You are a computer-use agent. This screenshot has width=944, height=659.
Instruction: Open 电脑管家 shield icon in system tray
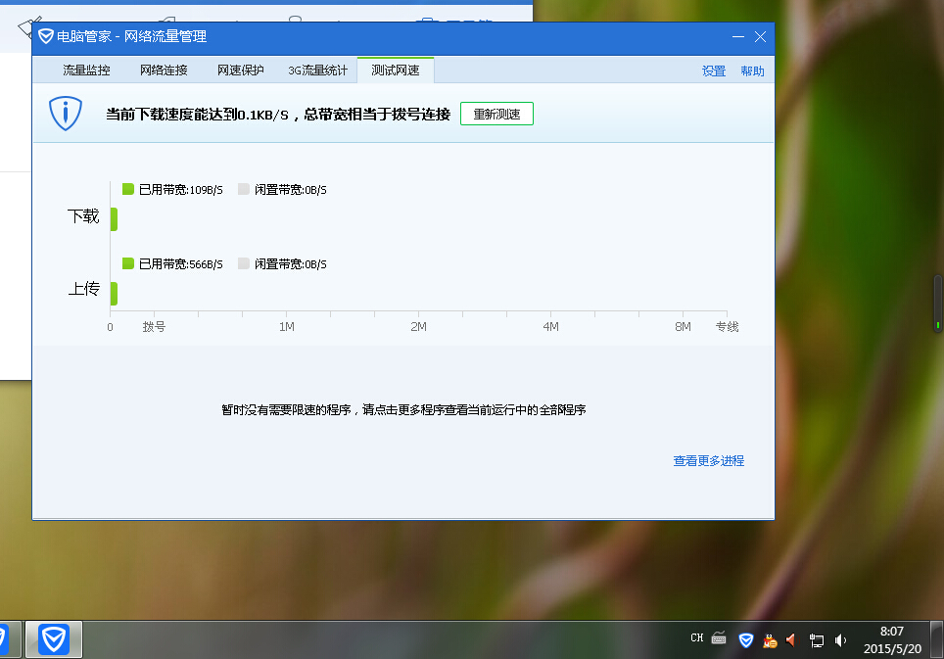click(x=746, y=640)
